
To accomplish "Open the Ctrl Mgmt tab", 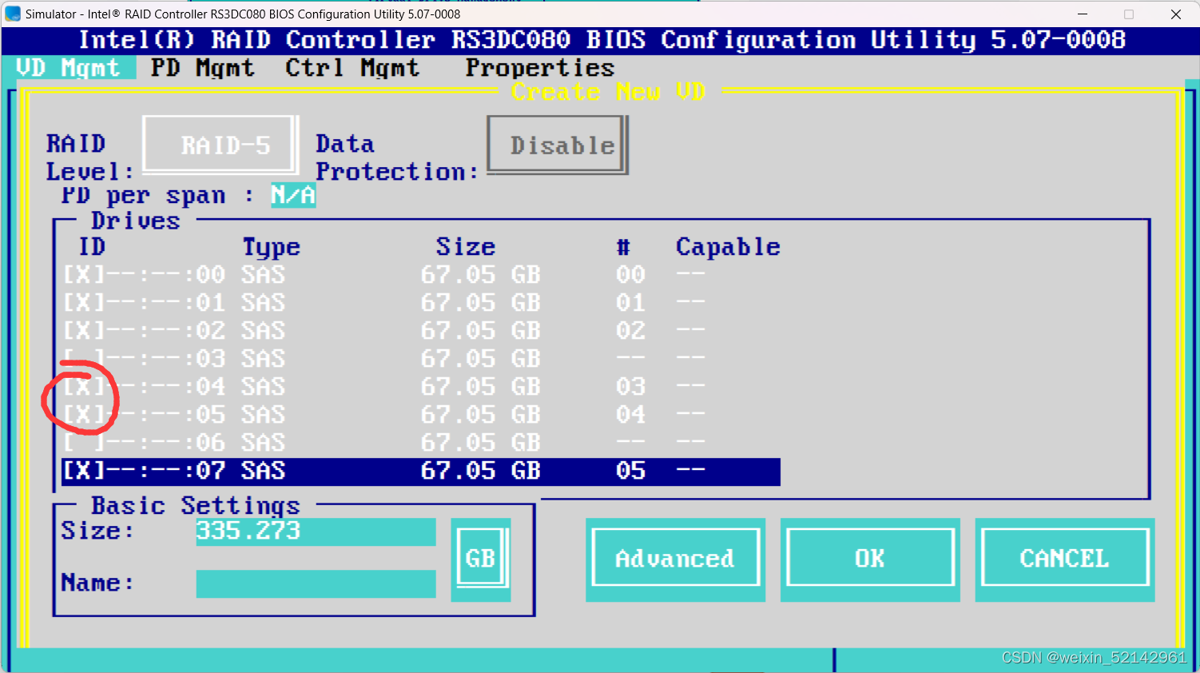I will coord(352,68).
